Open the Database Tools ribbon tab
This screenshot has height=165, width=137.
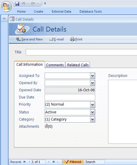pyautogui.click(x=91, y=11)
